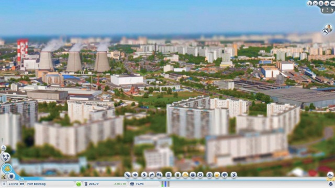Screen dimensions: 335x188
Task: Open the Fire department helmet menu
Action: click(x=185, y=175)
